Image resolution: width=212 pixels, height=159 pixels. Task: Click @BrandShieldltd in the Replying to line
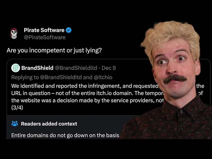tap(61, 77)
